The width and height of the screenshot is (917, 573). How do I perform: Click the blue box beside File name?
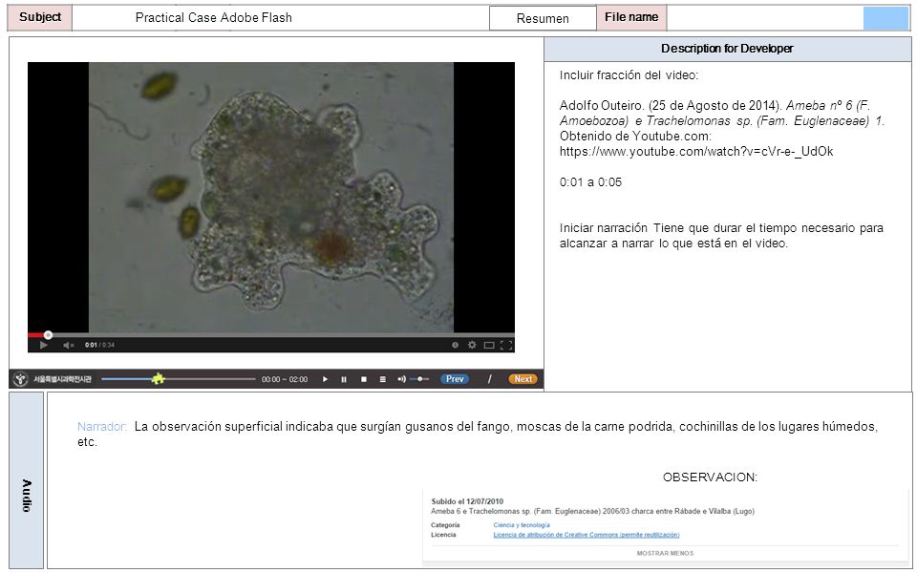click(x=885, y=18)
